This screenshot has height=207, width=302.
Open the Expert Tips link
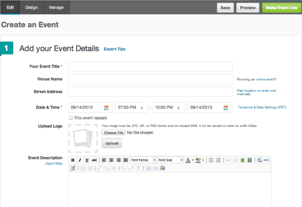point(114,49)
